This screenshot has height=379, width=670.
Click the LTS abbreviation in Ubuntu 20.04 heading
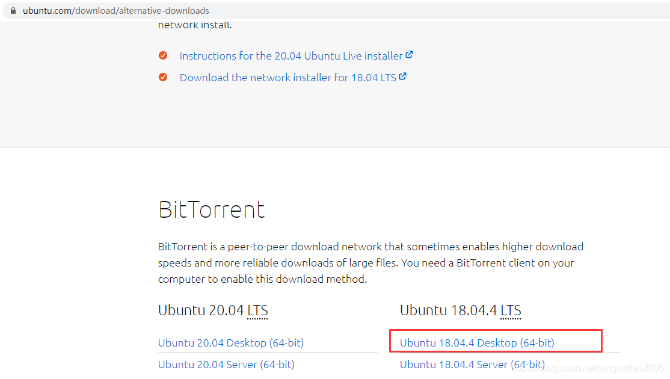pyautogui.click(x=257, y=310)
